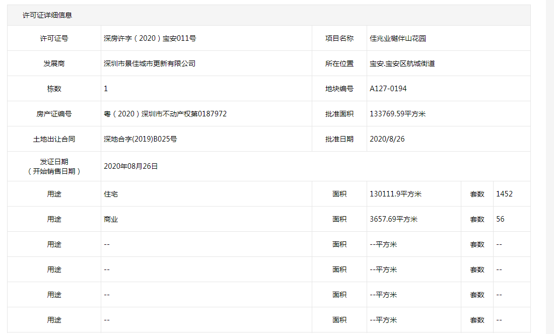Screen dimensions: 554x334
Task: Select the 商业 usage value
Action: [x=111, y=219]
